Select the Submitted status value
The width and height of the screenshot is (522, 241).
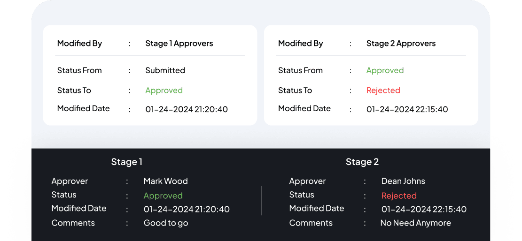pyautogui.click(x=165, y=70)
